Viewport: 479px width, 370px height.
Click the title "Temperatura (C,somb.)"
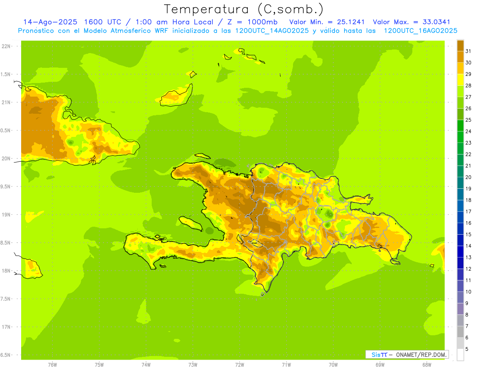(x=244, y=9)
